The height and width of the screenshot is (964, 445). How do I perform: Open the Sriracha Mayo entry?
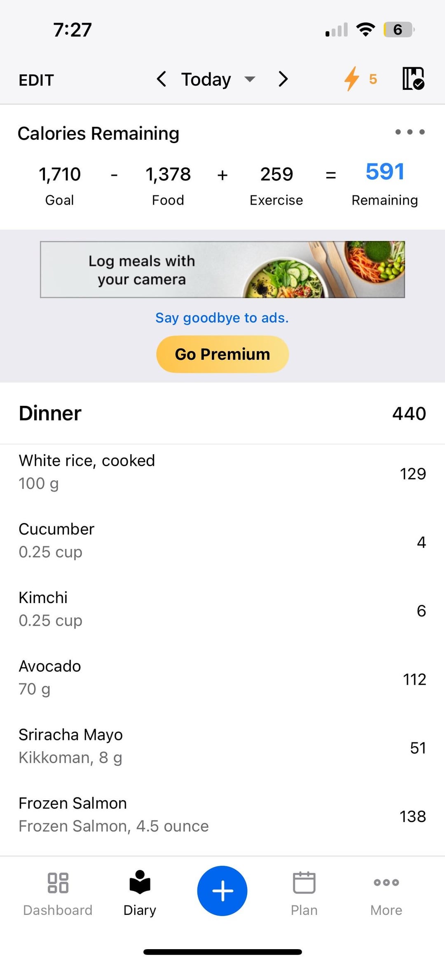pos(222,746)
